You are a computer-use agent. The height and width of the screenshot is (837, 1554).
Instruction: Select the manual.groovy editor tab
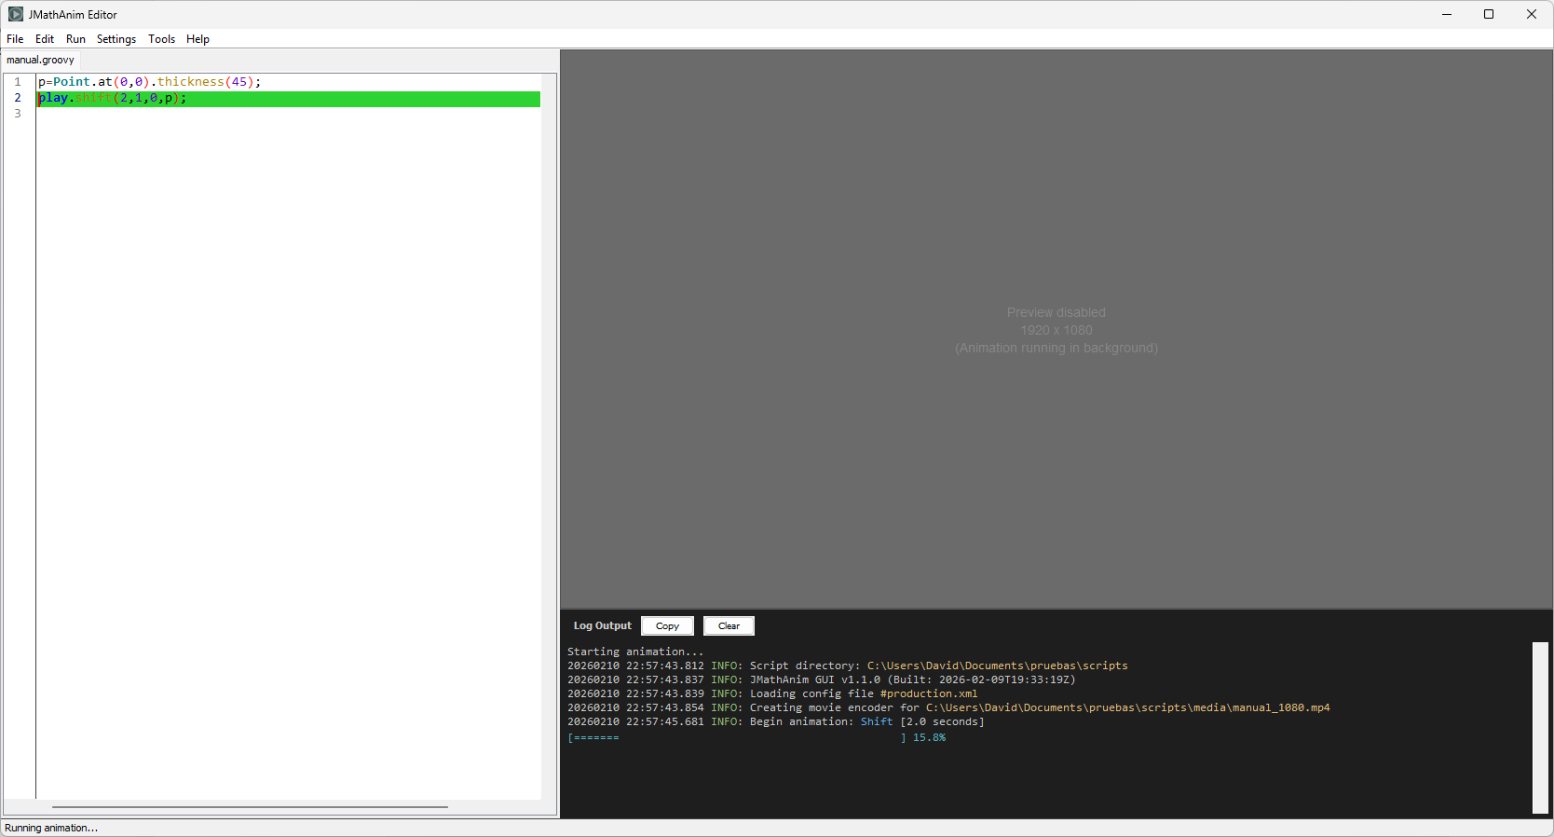(40, 60)
